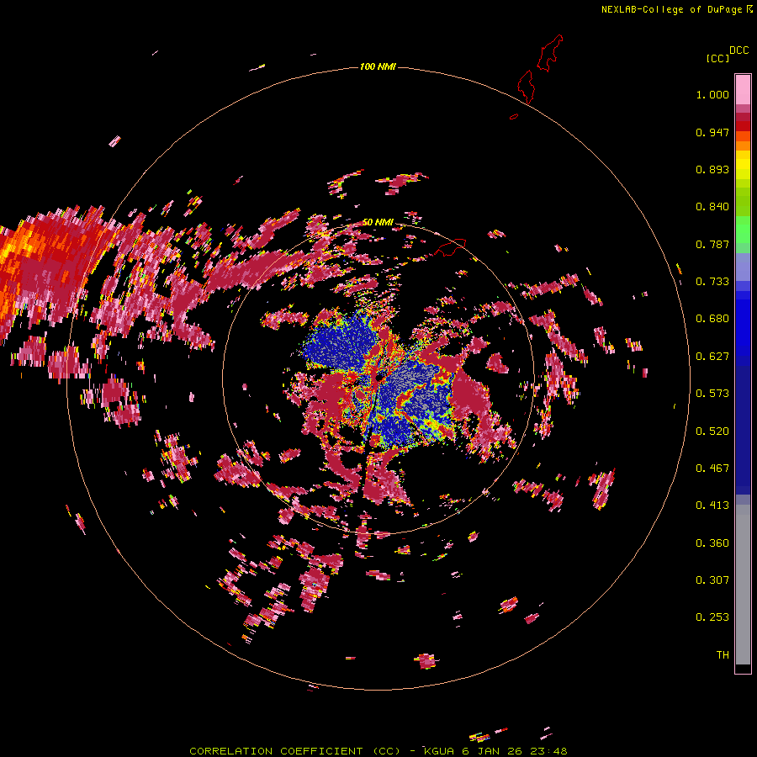
Task: Click the large red-outlined island on the 100 NMI ring
Action: click(x=527, y=87)
